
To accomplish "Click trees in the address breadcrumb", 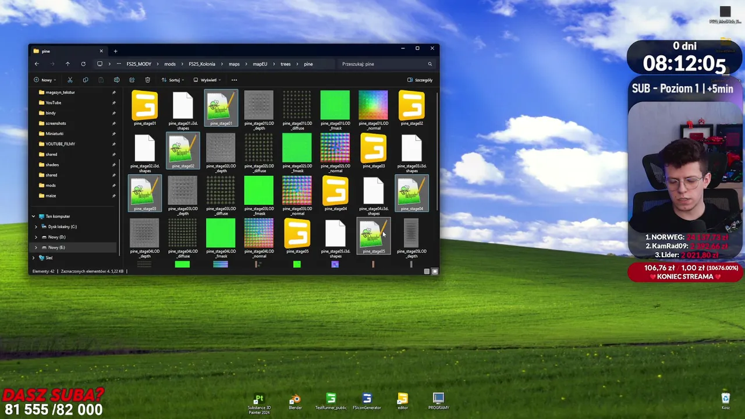I will click(x=285, y=64).
